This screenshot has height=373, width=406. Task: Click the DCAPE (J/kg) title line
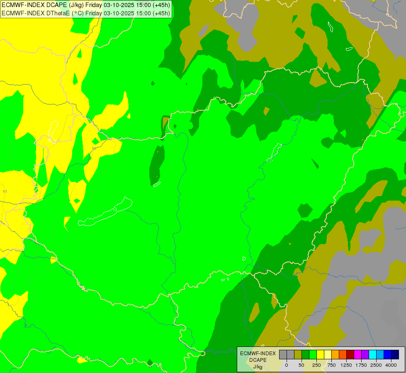pos(86,5)
